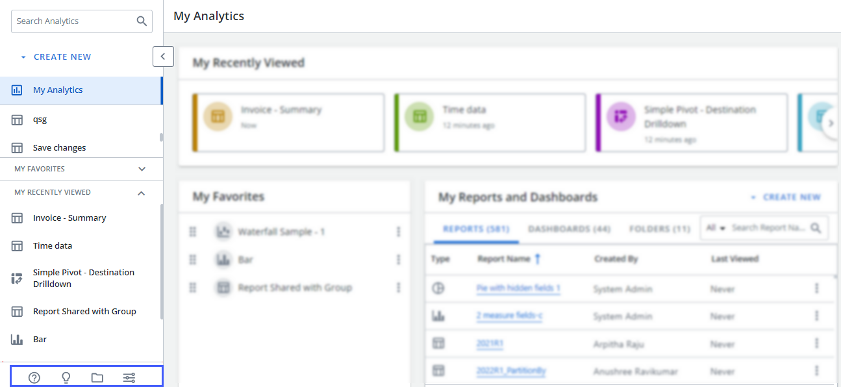Click the Search Analytics input field
841x387 pixels.
click(x=71, y=21)
